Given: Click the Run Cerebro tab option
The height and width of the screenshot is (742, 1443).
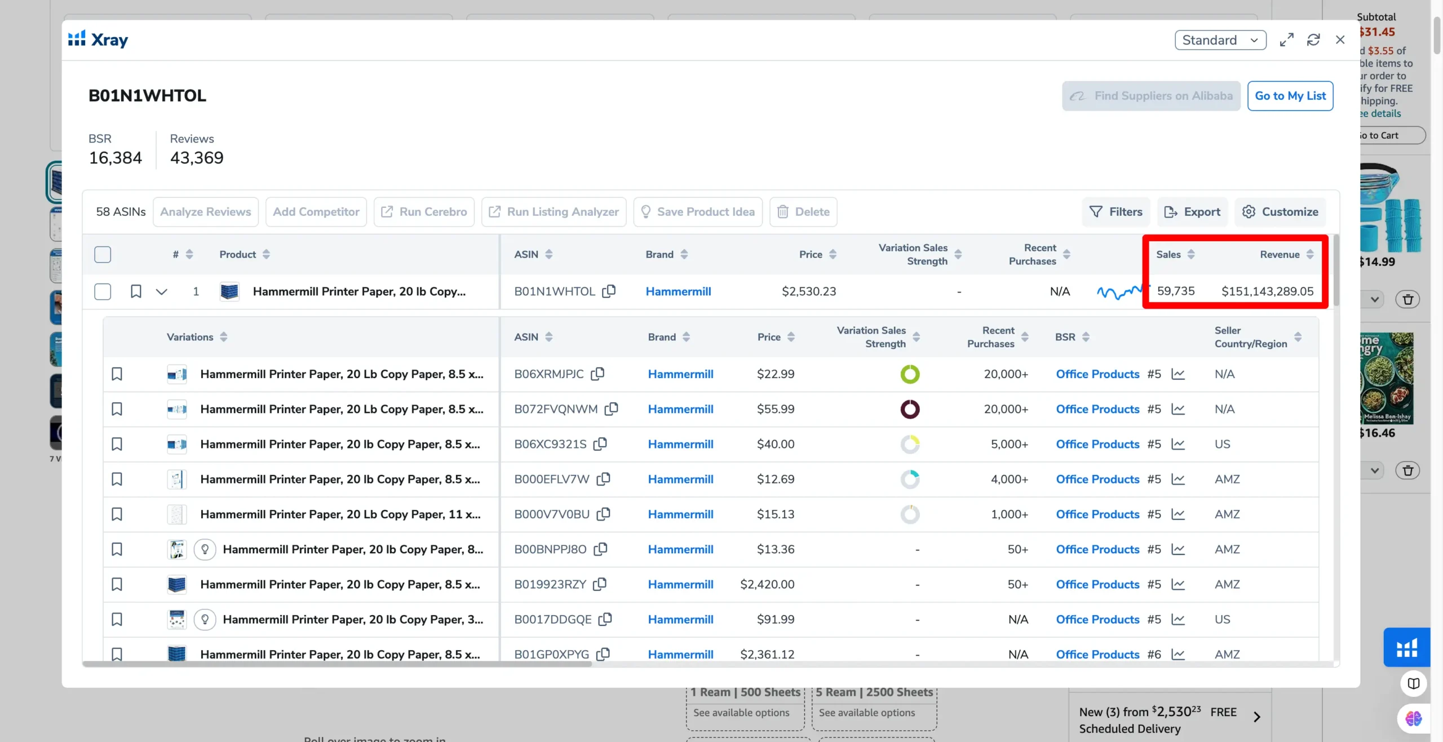Looking at the screenshot, I should click(x=424, y=211).
